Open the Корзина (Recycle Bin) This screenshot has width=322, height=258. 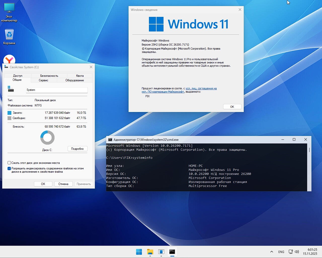click(9, 36)
